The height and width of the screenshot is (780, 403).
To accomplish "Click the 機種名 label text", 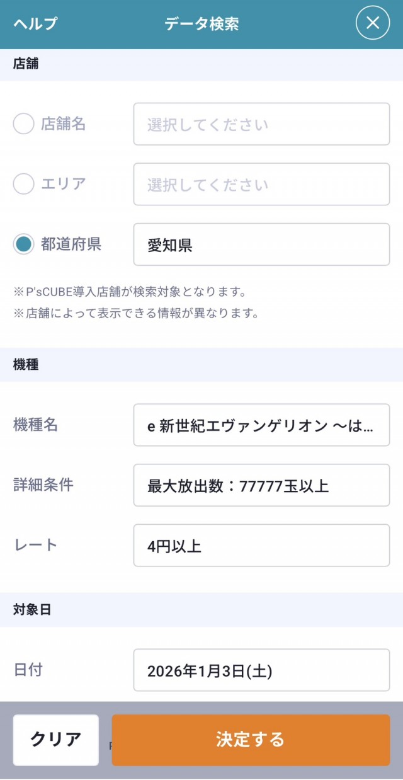I will point(35,425).
